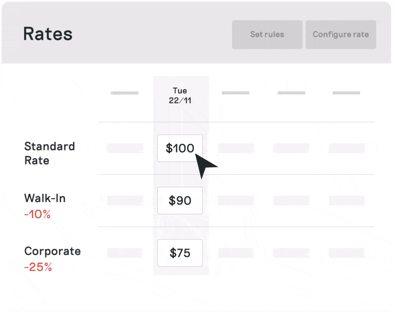Click Corporate cell just left of $75
The width and height of the screenshot is (395, 315).
point(124,253)
